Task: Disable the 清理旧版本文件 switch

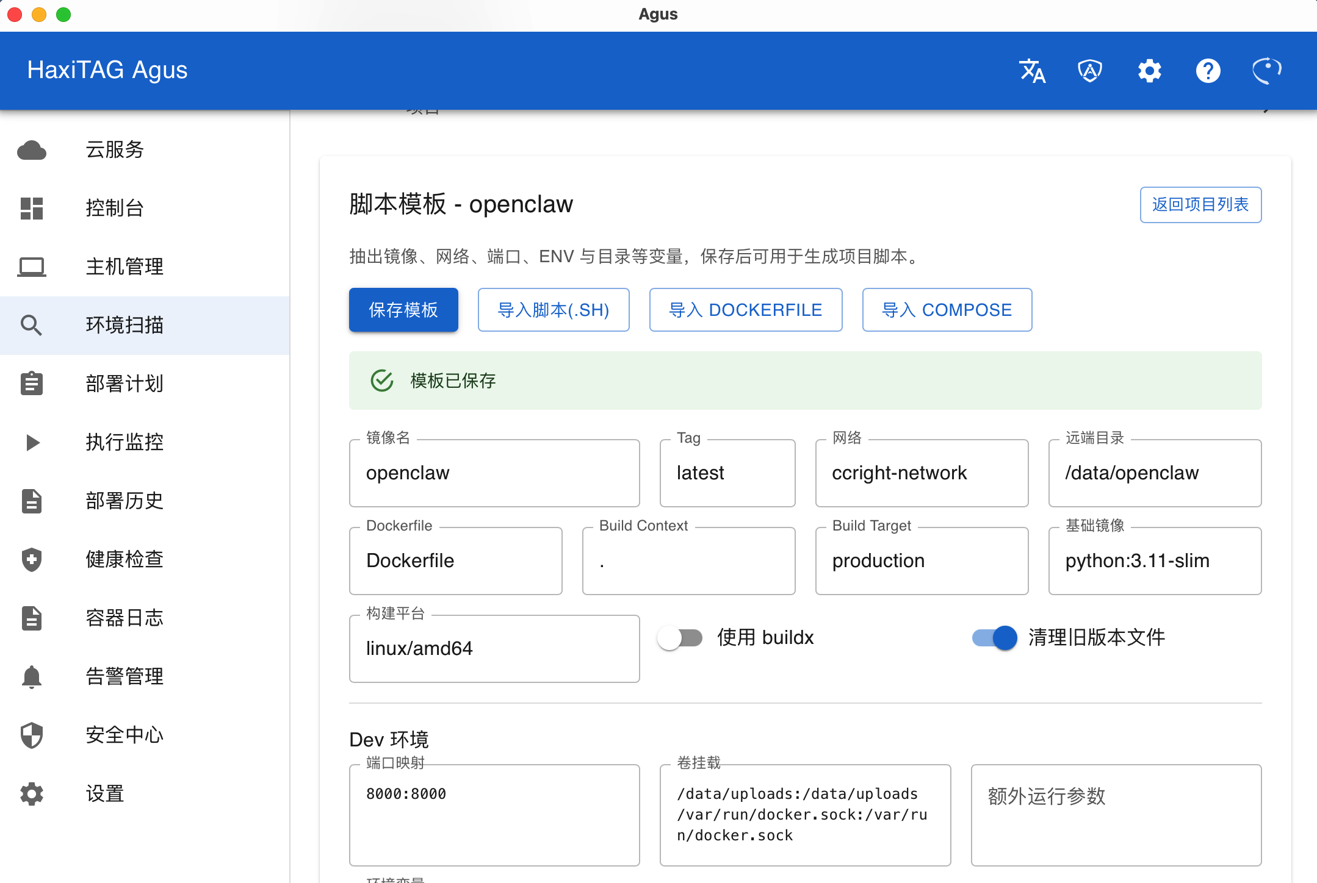Action: tap(995, 638)
